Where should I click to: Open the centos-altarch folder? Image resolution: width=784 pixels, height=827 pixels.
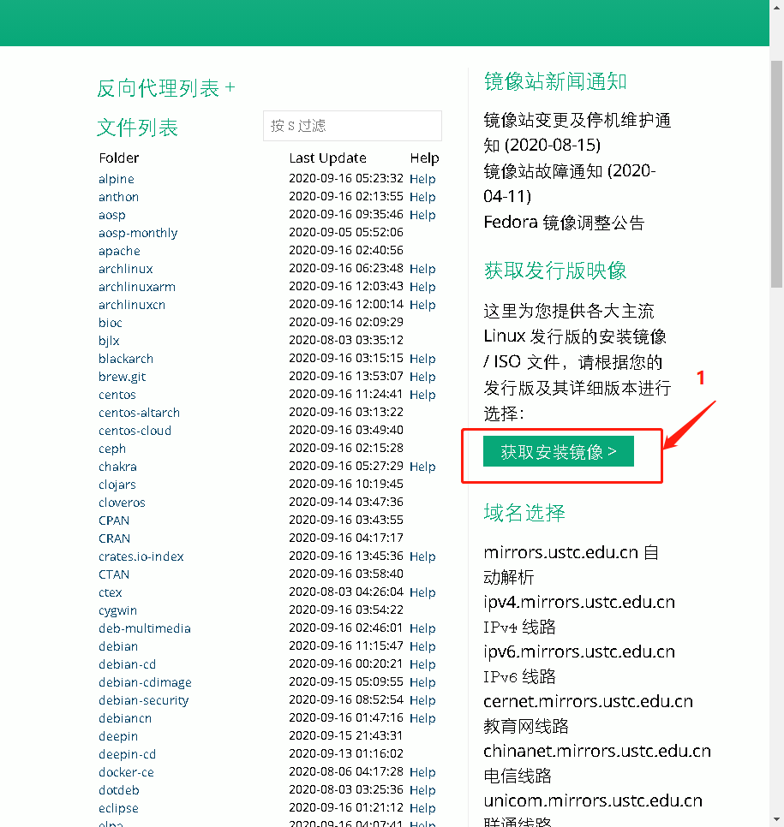139,413
